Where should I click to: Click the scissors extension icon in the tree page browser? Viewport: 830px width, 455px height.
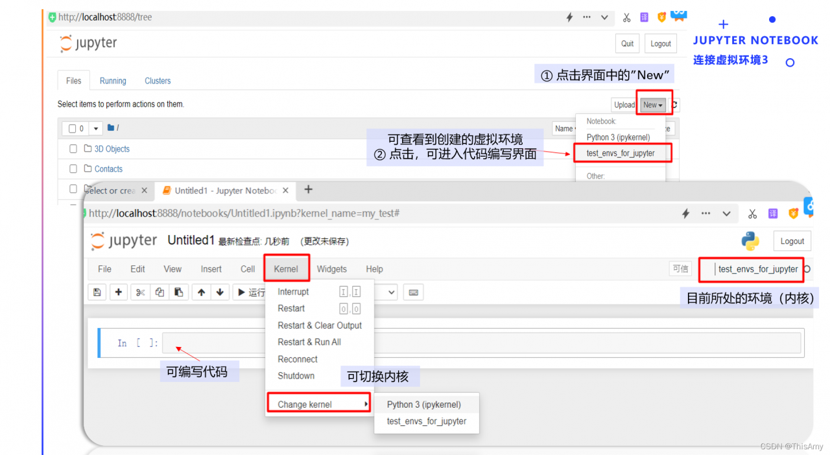(x=626, y=17)
